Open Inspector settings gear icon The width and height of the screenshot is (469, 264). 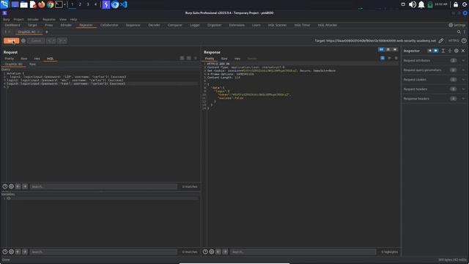[x=457, y=51]
